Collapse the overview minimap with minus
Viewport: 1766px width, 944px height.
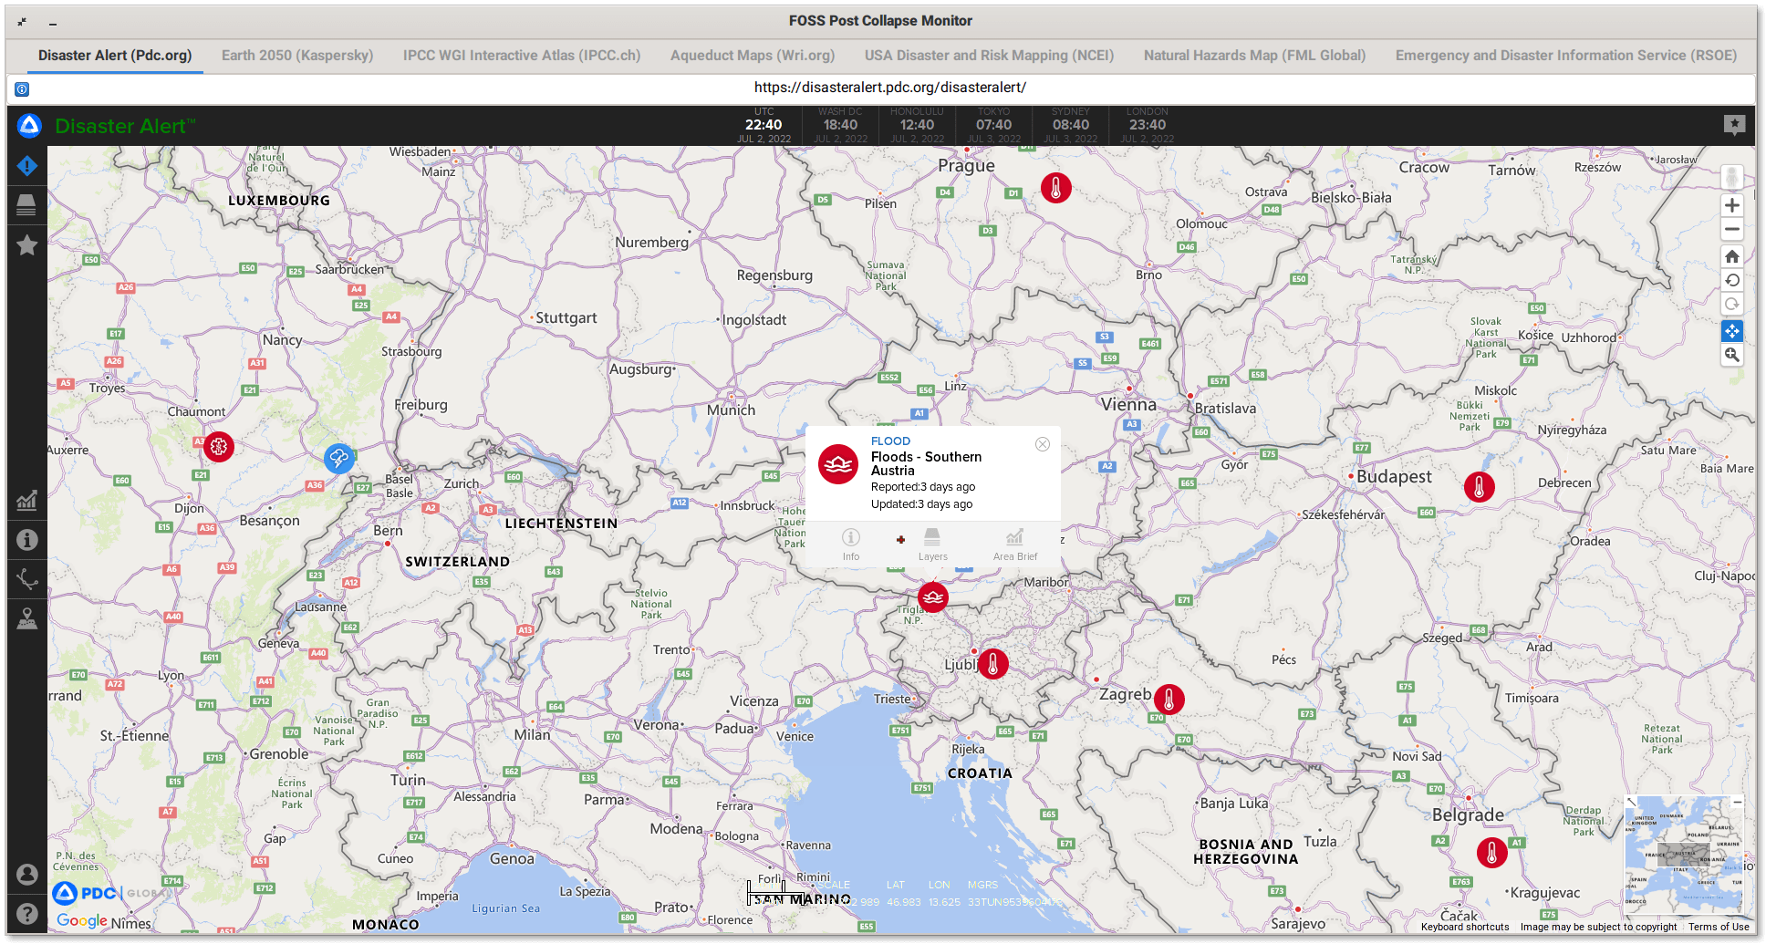click(1737, 803)
